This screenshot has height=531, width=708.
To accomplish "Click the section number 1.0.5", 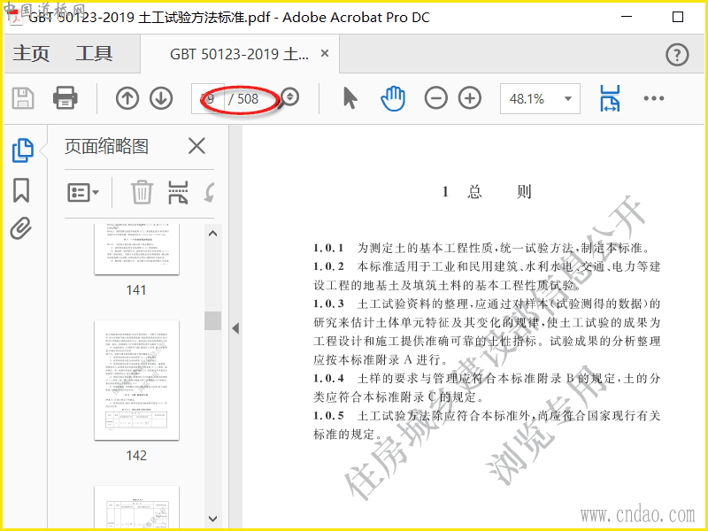I will (328, 415).
